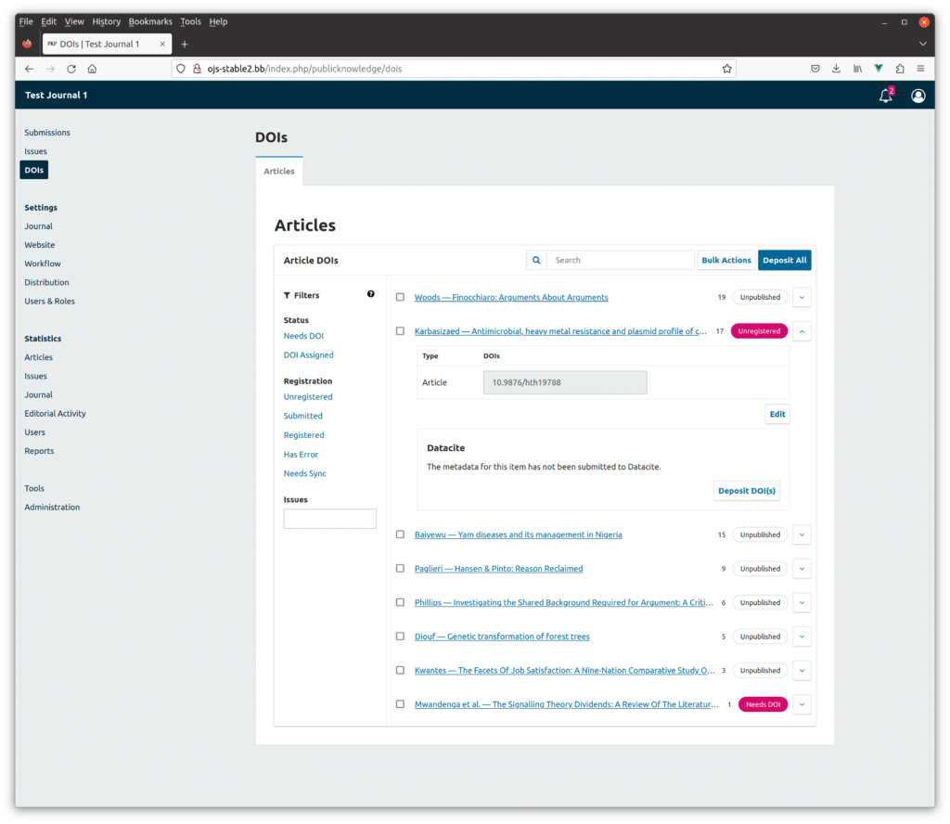Open the Firefox hamburger application menu

point(920,69)
